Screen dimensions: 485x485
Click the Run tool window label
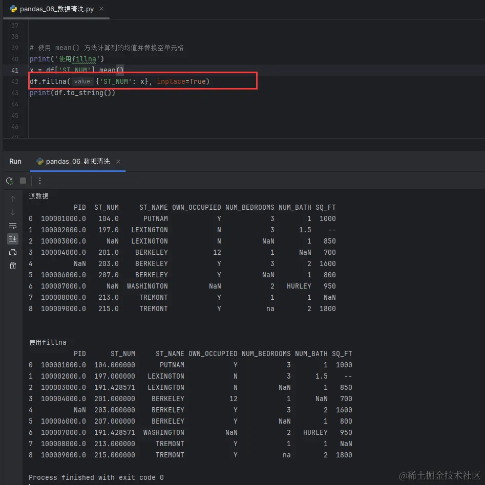click(x=15, y=162)
